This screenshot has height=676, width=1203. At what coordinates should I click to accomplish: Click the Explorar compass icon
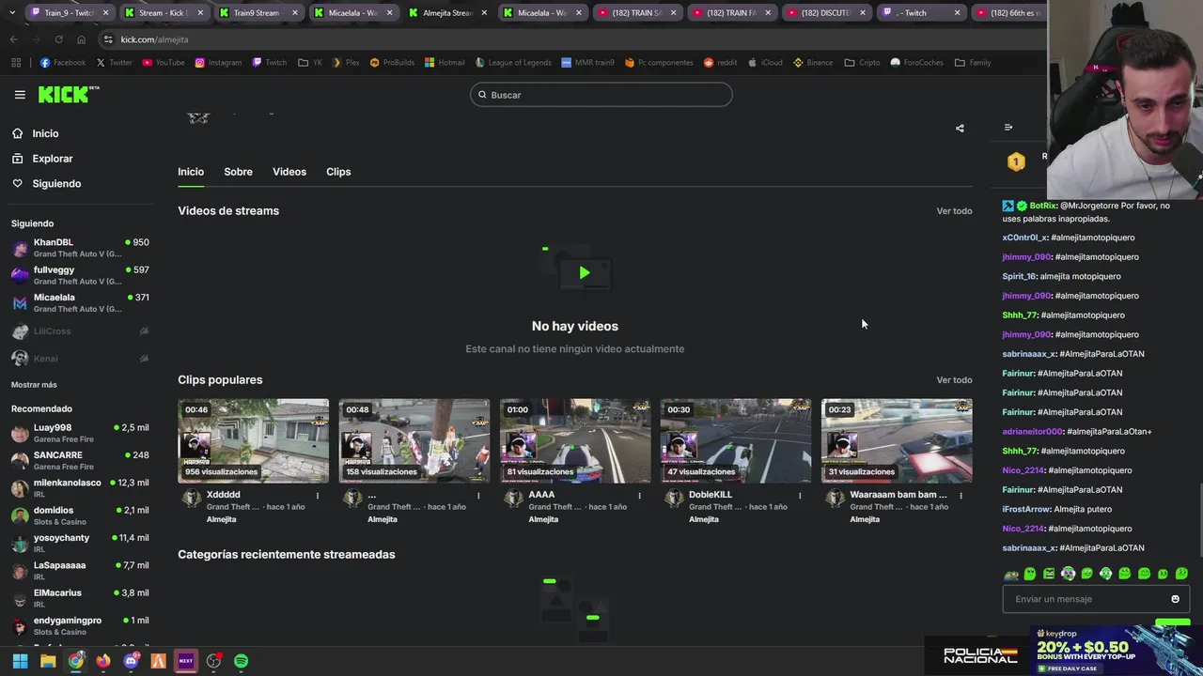[18, 159]
